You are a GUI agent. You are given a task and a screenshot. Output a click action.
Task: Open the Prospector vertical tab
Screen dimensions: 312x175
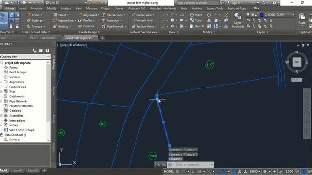pos(53,62)
